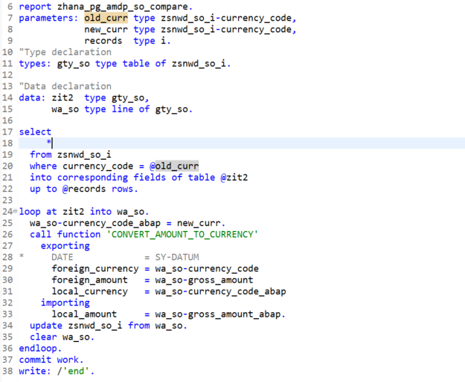
Task: Click the commit work statement
Action: tap(51, 360)
